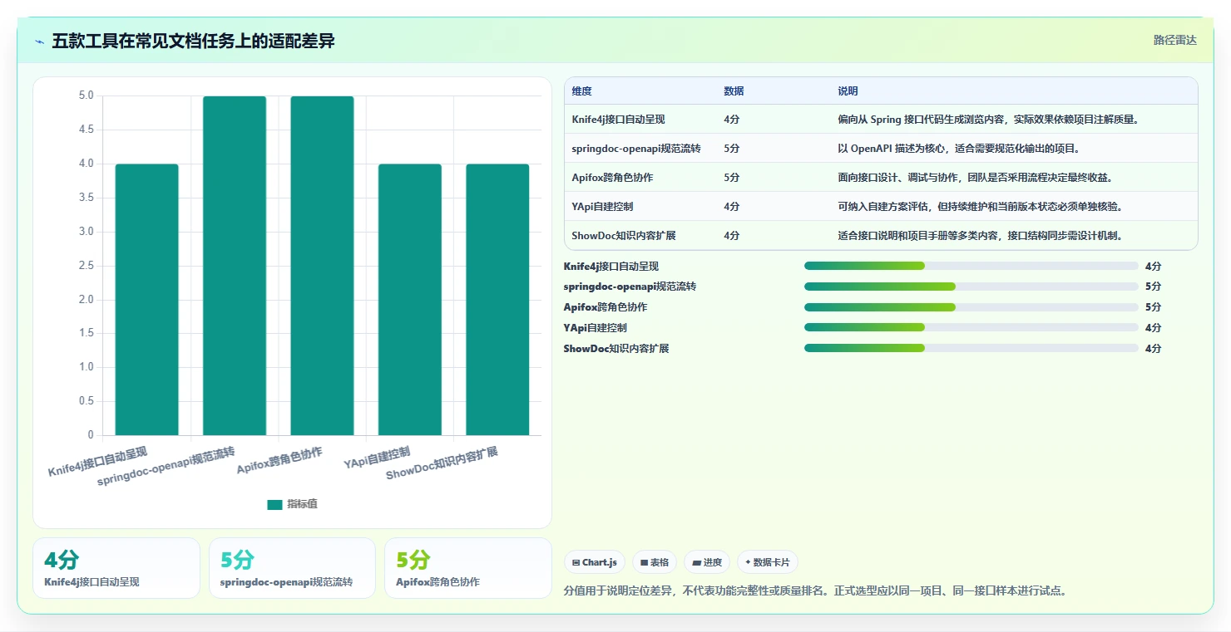The image size is (1231, 632).
Task: Click the Knife4j接口自动呈现 bar in the chart
Action: (x=146, y=299)
